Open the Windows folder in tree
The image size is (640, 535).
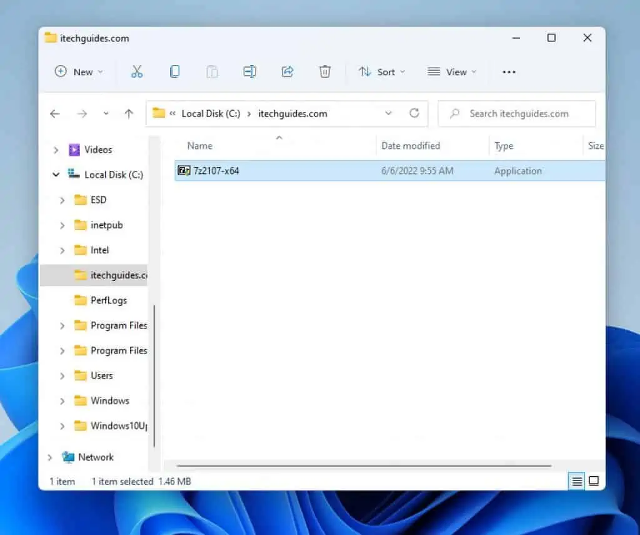coord(110,401)
